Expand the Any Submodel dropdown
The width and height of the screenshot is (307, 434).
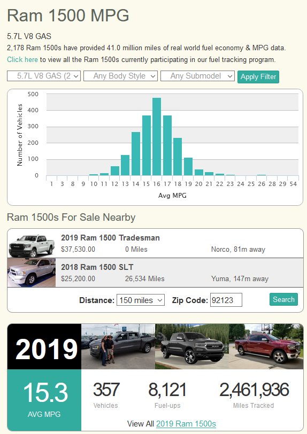point(197,76)
